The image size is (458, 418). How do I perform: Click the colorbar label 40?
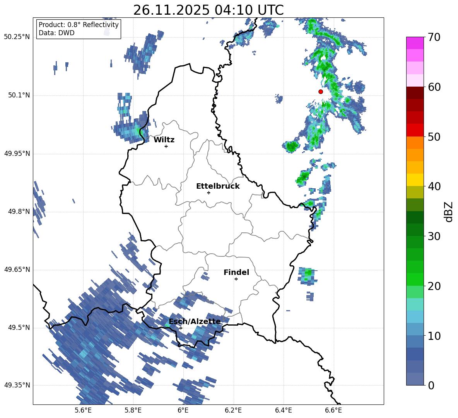[434, 186]
